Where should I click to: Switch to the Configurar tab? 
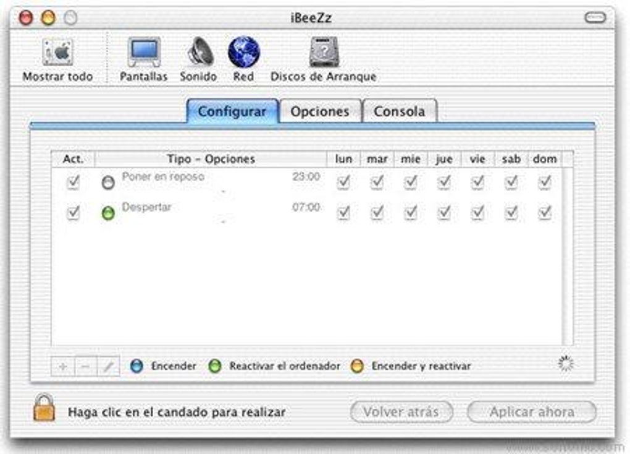(232, 111)
